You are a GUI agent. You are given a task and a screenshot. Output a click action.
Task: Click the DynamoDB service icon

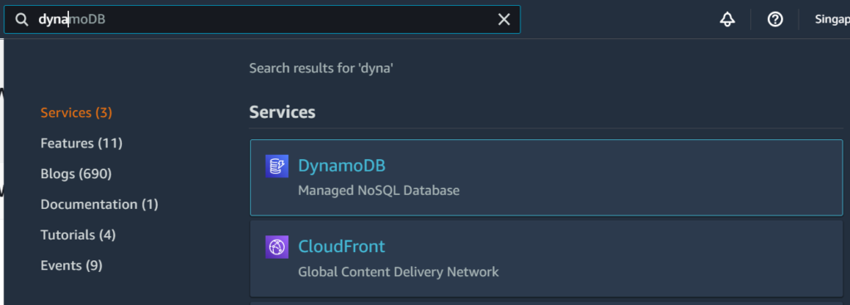coord(276,166)
